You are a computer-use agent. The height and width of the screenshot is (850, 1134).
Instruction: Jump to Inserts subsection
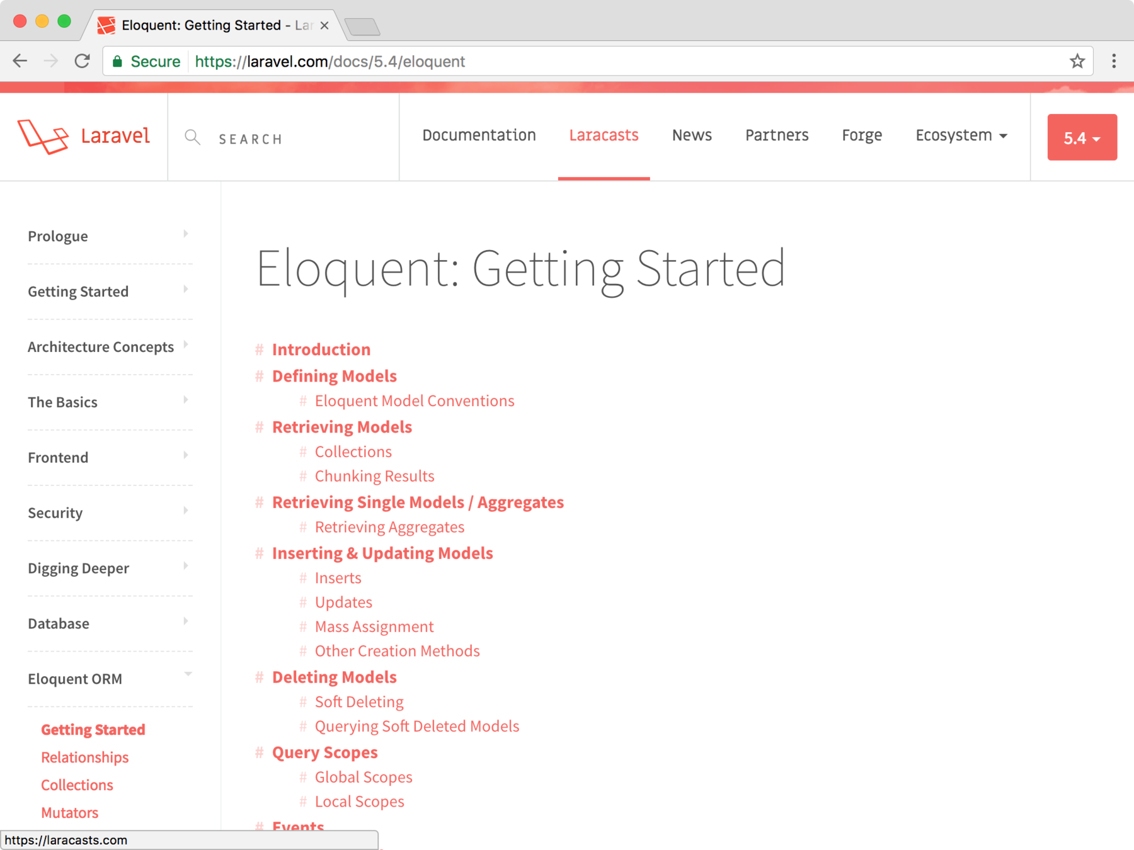click(x=338, y=578)
